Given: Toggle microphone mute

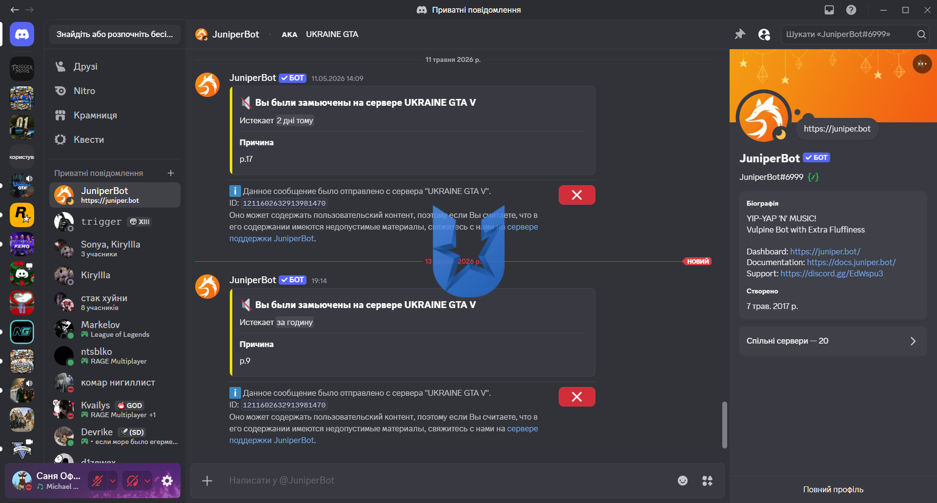Looking at the screenshot, I should click(97, 481).
